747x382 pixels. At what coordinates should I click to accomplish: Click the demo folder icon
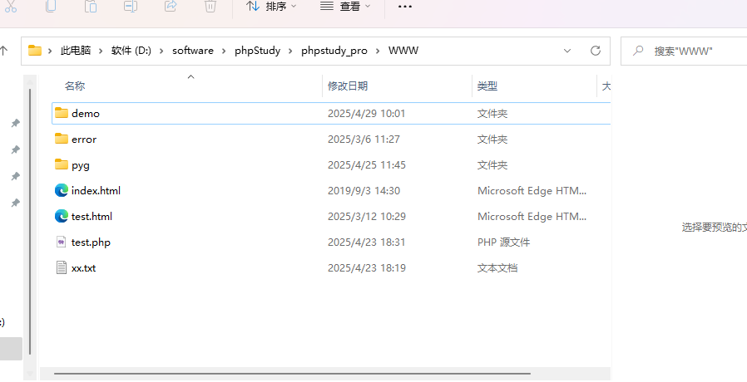point(62,113)
